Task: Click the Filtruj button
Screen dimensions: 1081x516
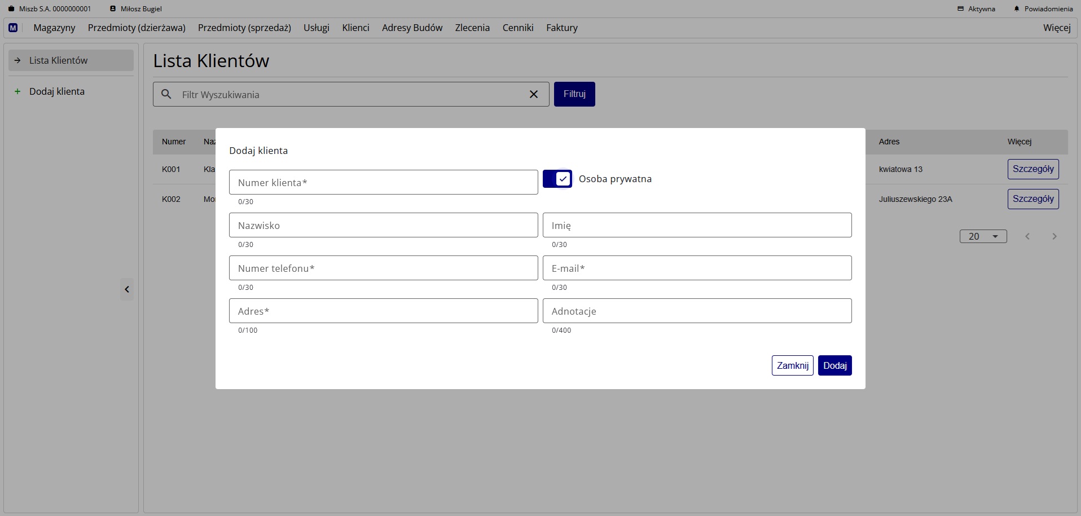Action: coord(574,94)
